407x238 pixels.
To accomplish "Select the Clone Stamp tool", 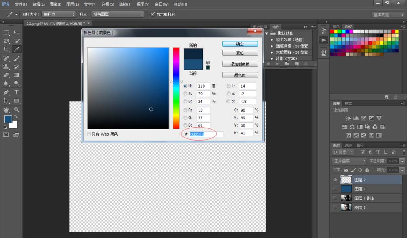I will click(6, 66).
